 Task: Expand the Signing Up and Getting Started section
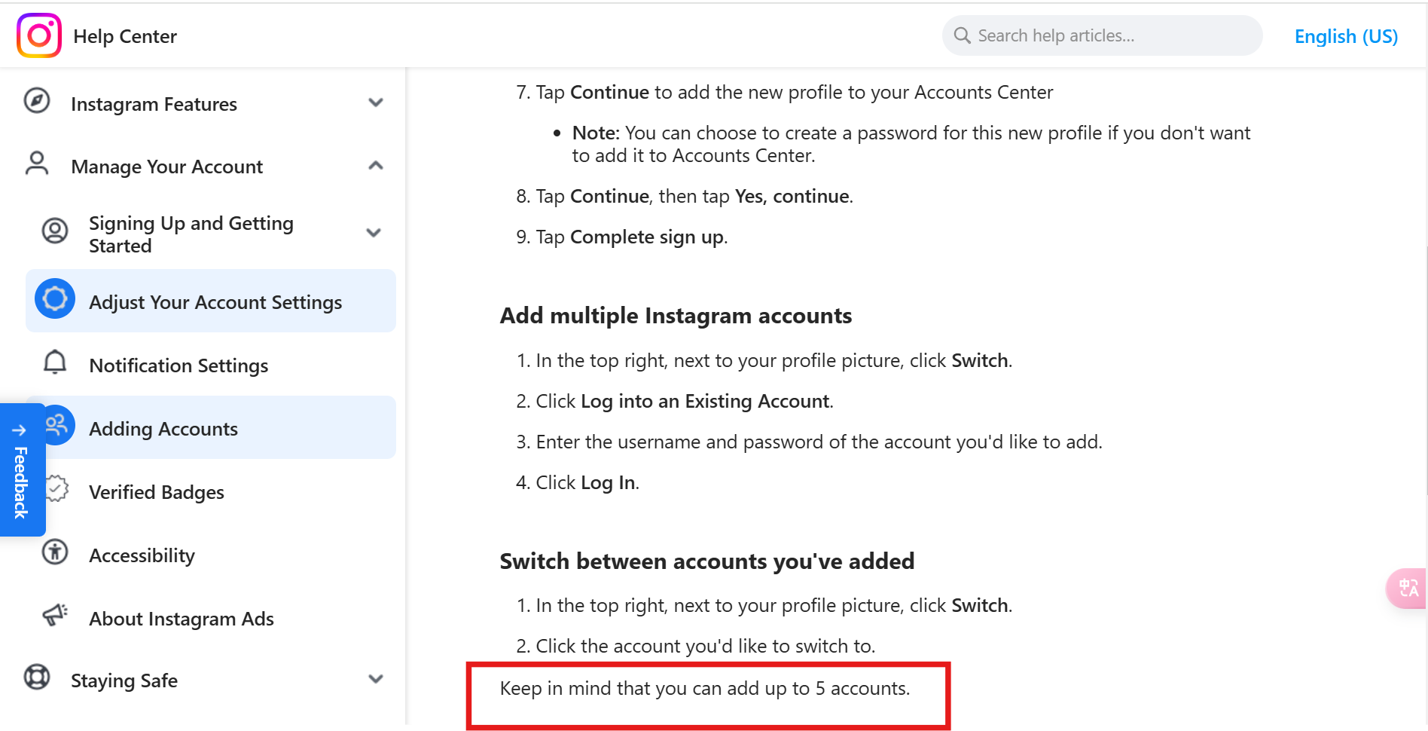[374, 233]
